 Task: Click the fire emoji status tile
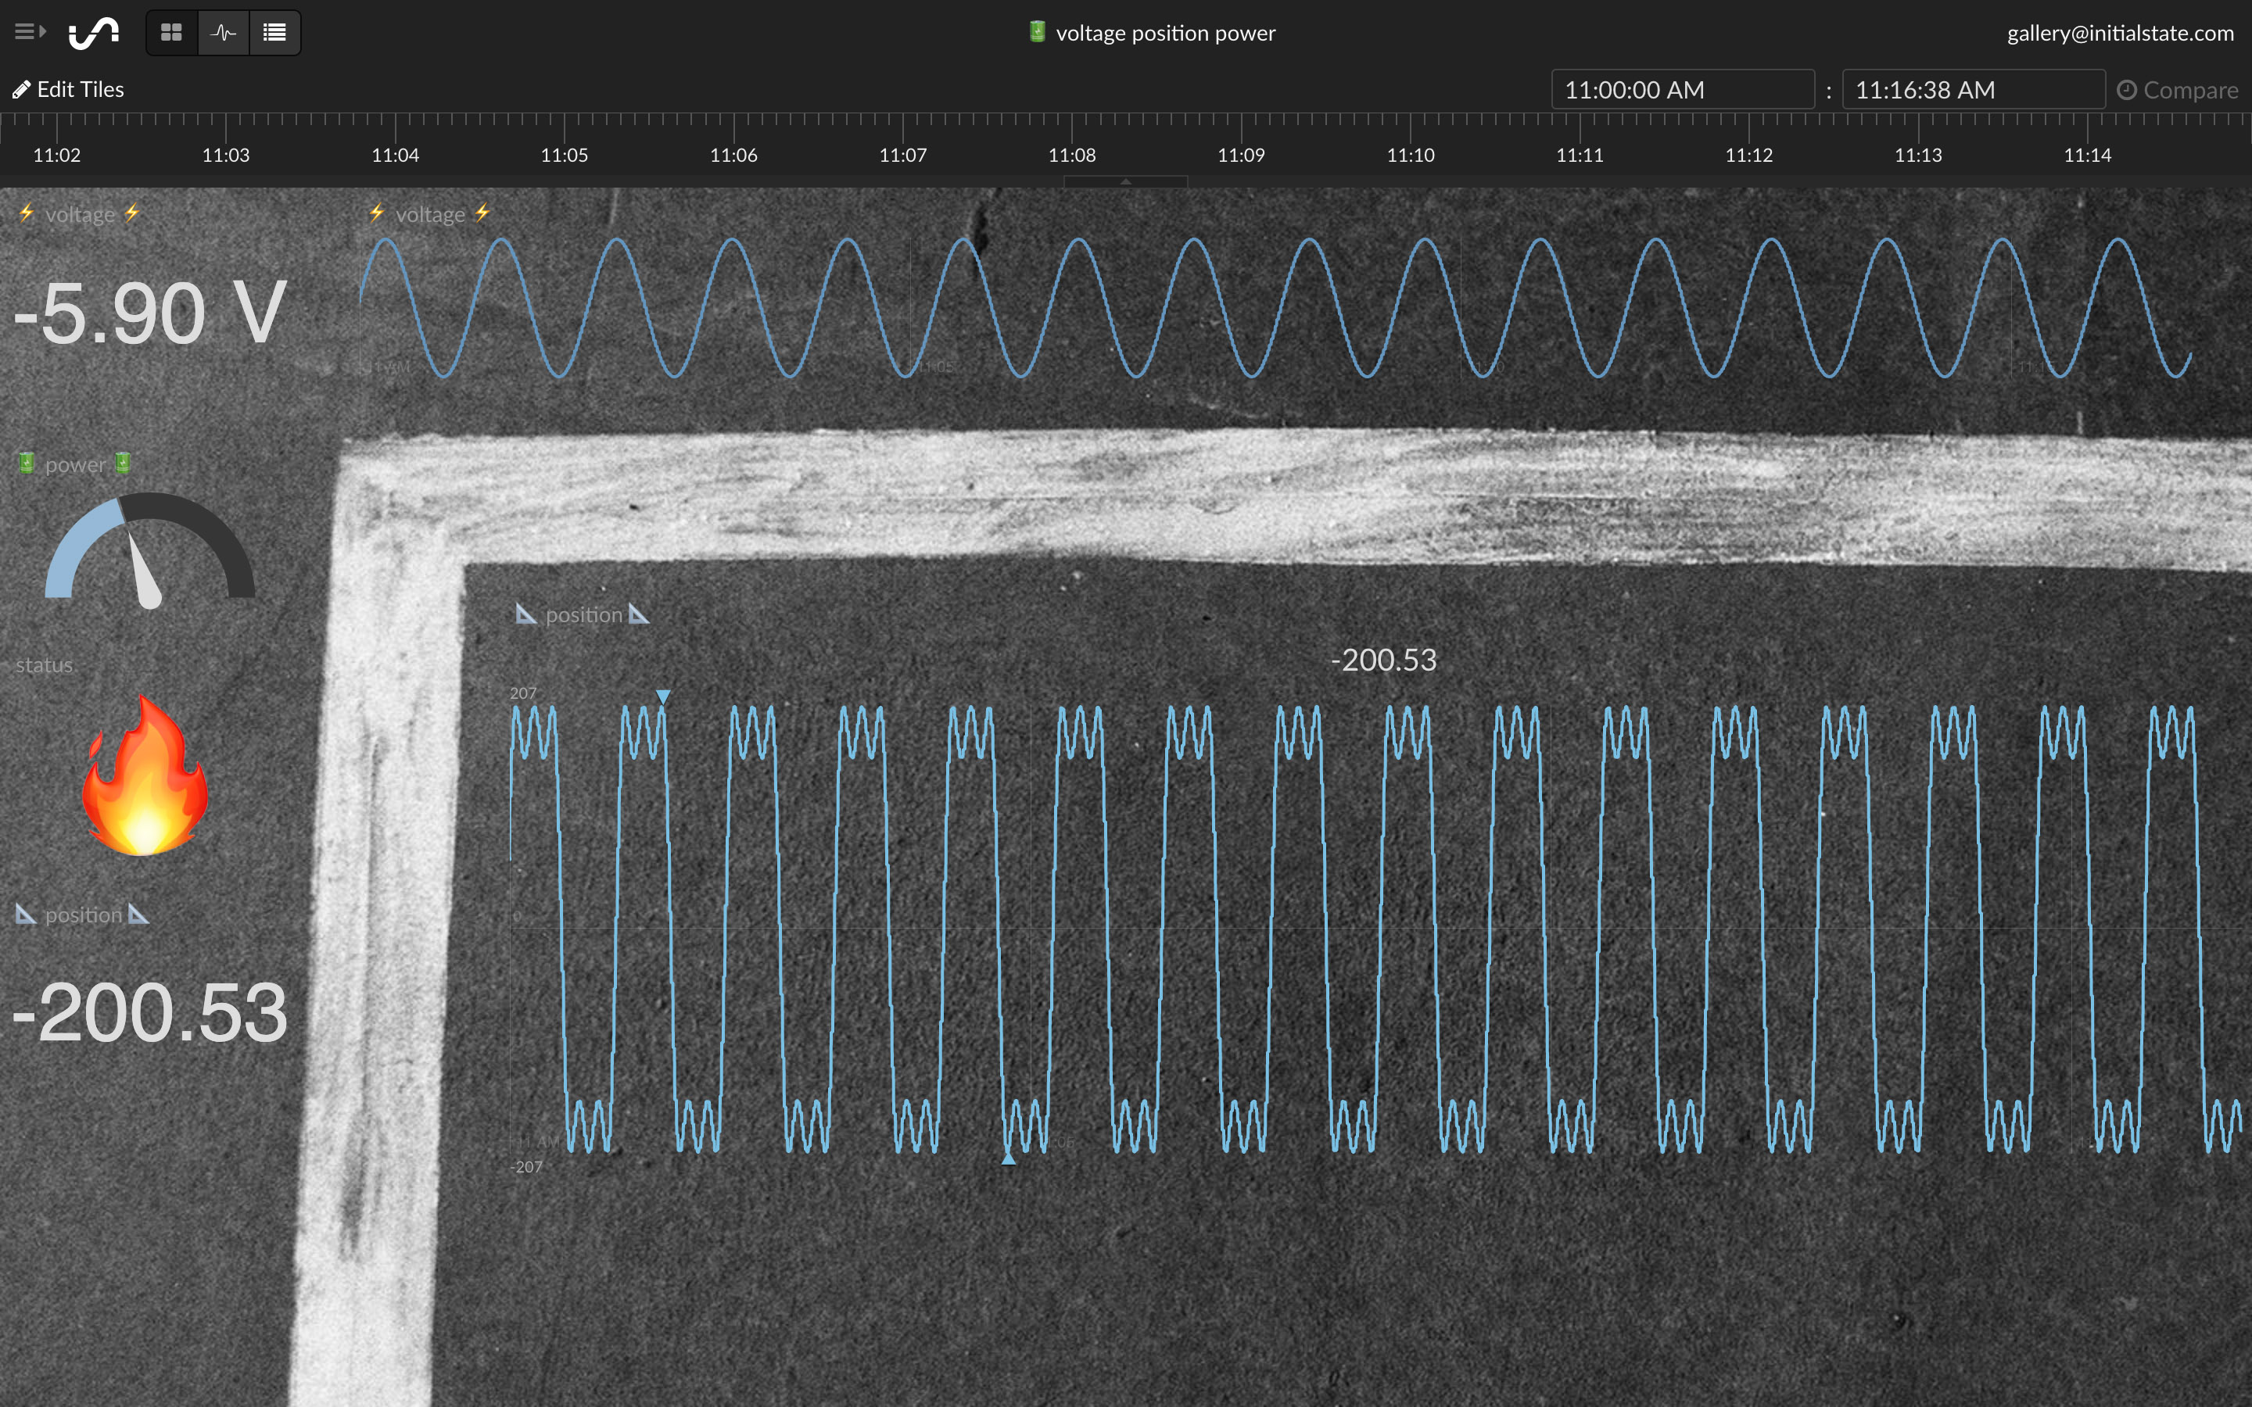[x=144, y=775]
